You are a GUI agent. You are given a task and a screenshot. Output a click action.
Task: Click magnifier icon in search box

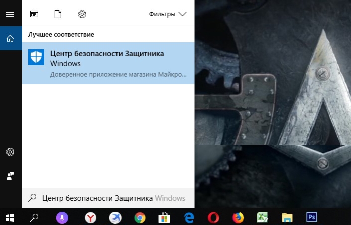32,198
